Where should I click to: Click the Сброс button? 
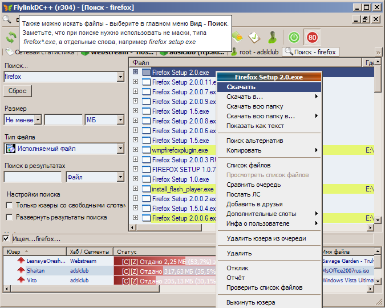tap(18, 91)
